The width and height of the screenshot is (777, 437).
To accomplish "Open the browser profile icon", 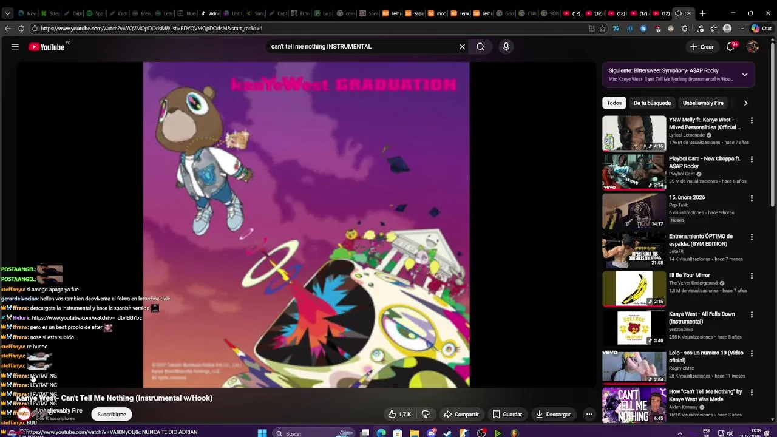I will click(727, 29).
